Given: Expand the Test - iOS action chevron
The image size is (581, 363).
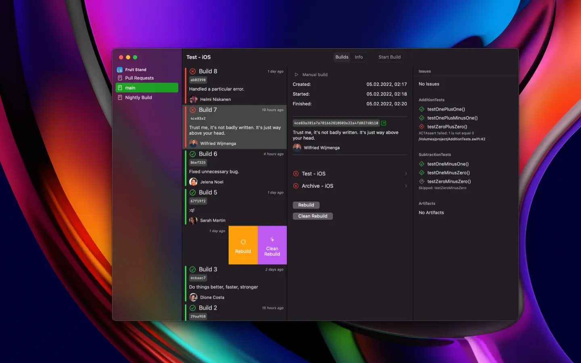Looking at the screenshot, I should [406, 174].
